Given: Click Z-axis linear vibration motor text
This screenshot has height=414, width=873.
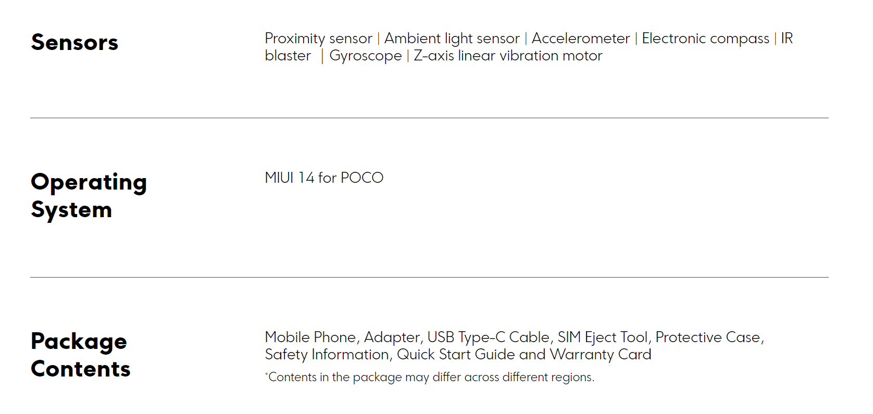Looking at the screenshot, I should (x=508, y=56).
